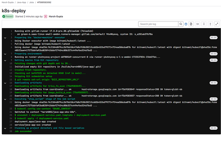Click the search magnifier button
The height and width of the screenshot is (143, 221).
[181, 24]
